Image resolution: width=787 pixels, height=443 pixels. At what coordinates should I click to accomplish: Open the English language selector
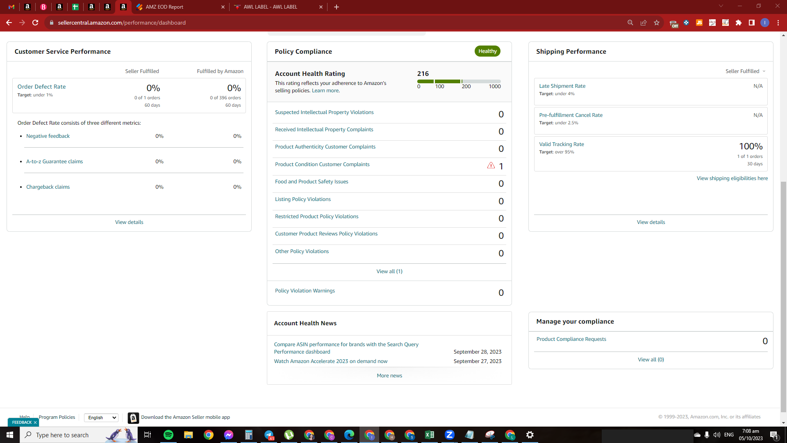pyautogui.click(x=101, y=418)
